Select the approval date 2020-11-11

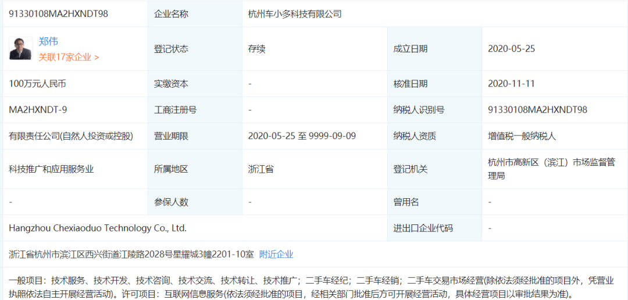[512, 84]
